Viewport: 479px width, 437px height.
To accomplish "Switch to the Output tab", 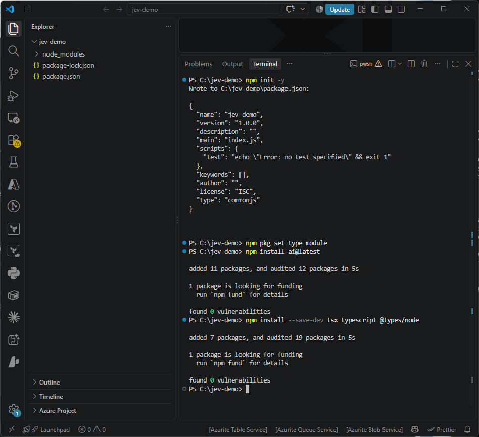I will click(x=232, y=64).
